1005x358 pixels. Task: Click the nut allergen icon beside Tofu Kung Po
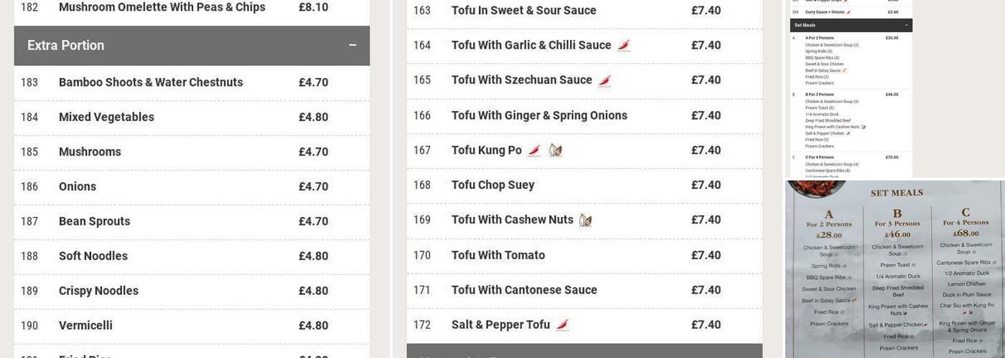(x=555, y=150)
